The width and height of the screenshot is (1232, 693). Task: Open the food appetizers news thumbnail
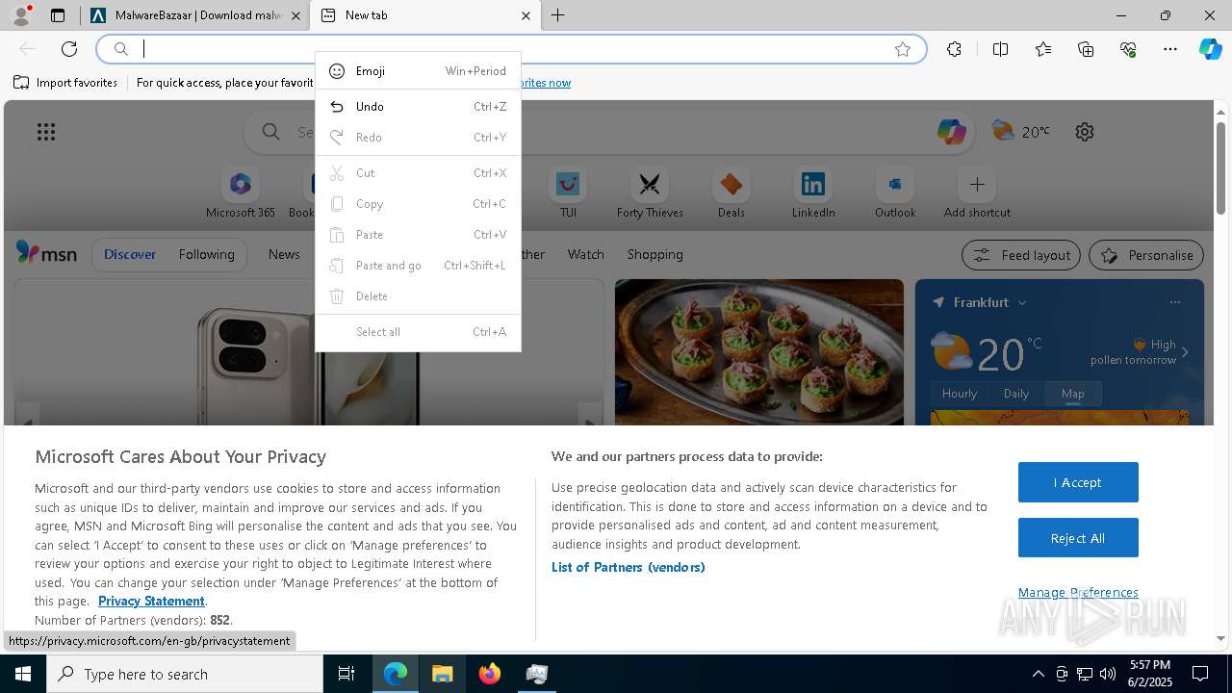(x=759, y=352)
